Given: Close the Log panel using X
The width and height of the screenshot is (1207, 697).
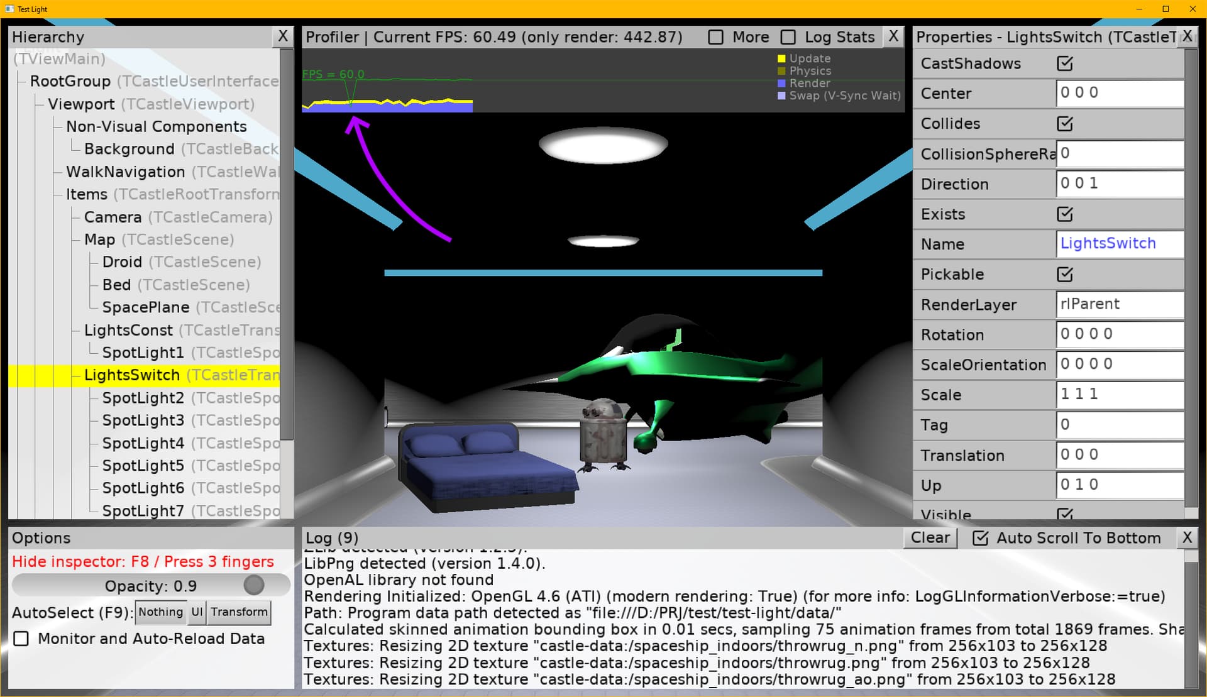Looking at the screenshot, I should [1187, 538].
